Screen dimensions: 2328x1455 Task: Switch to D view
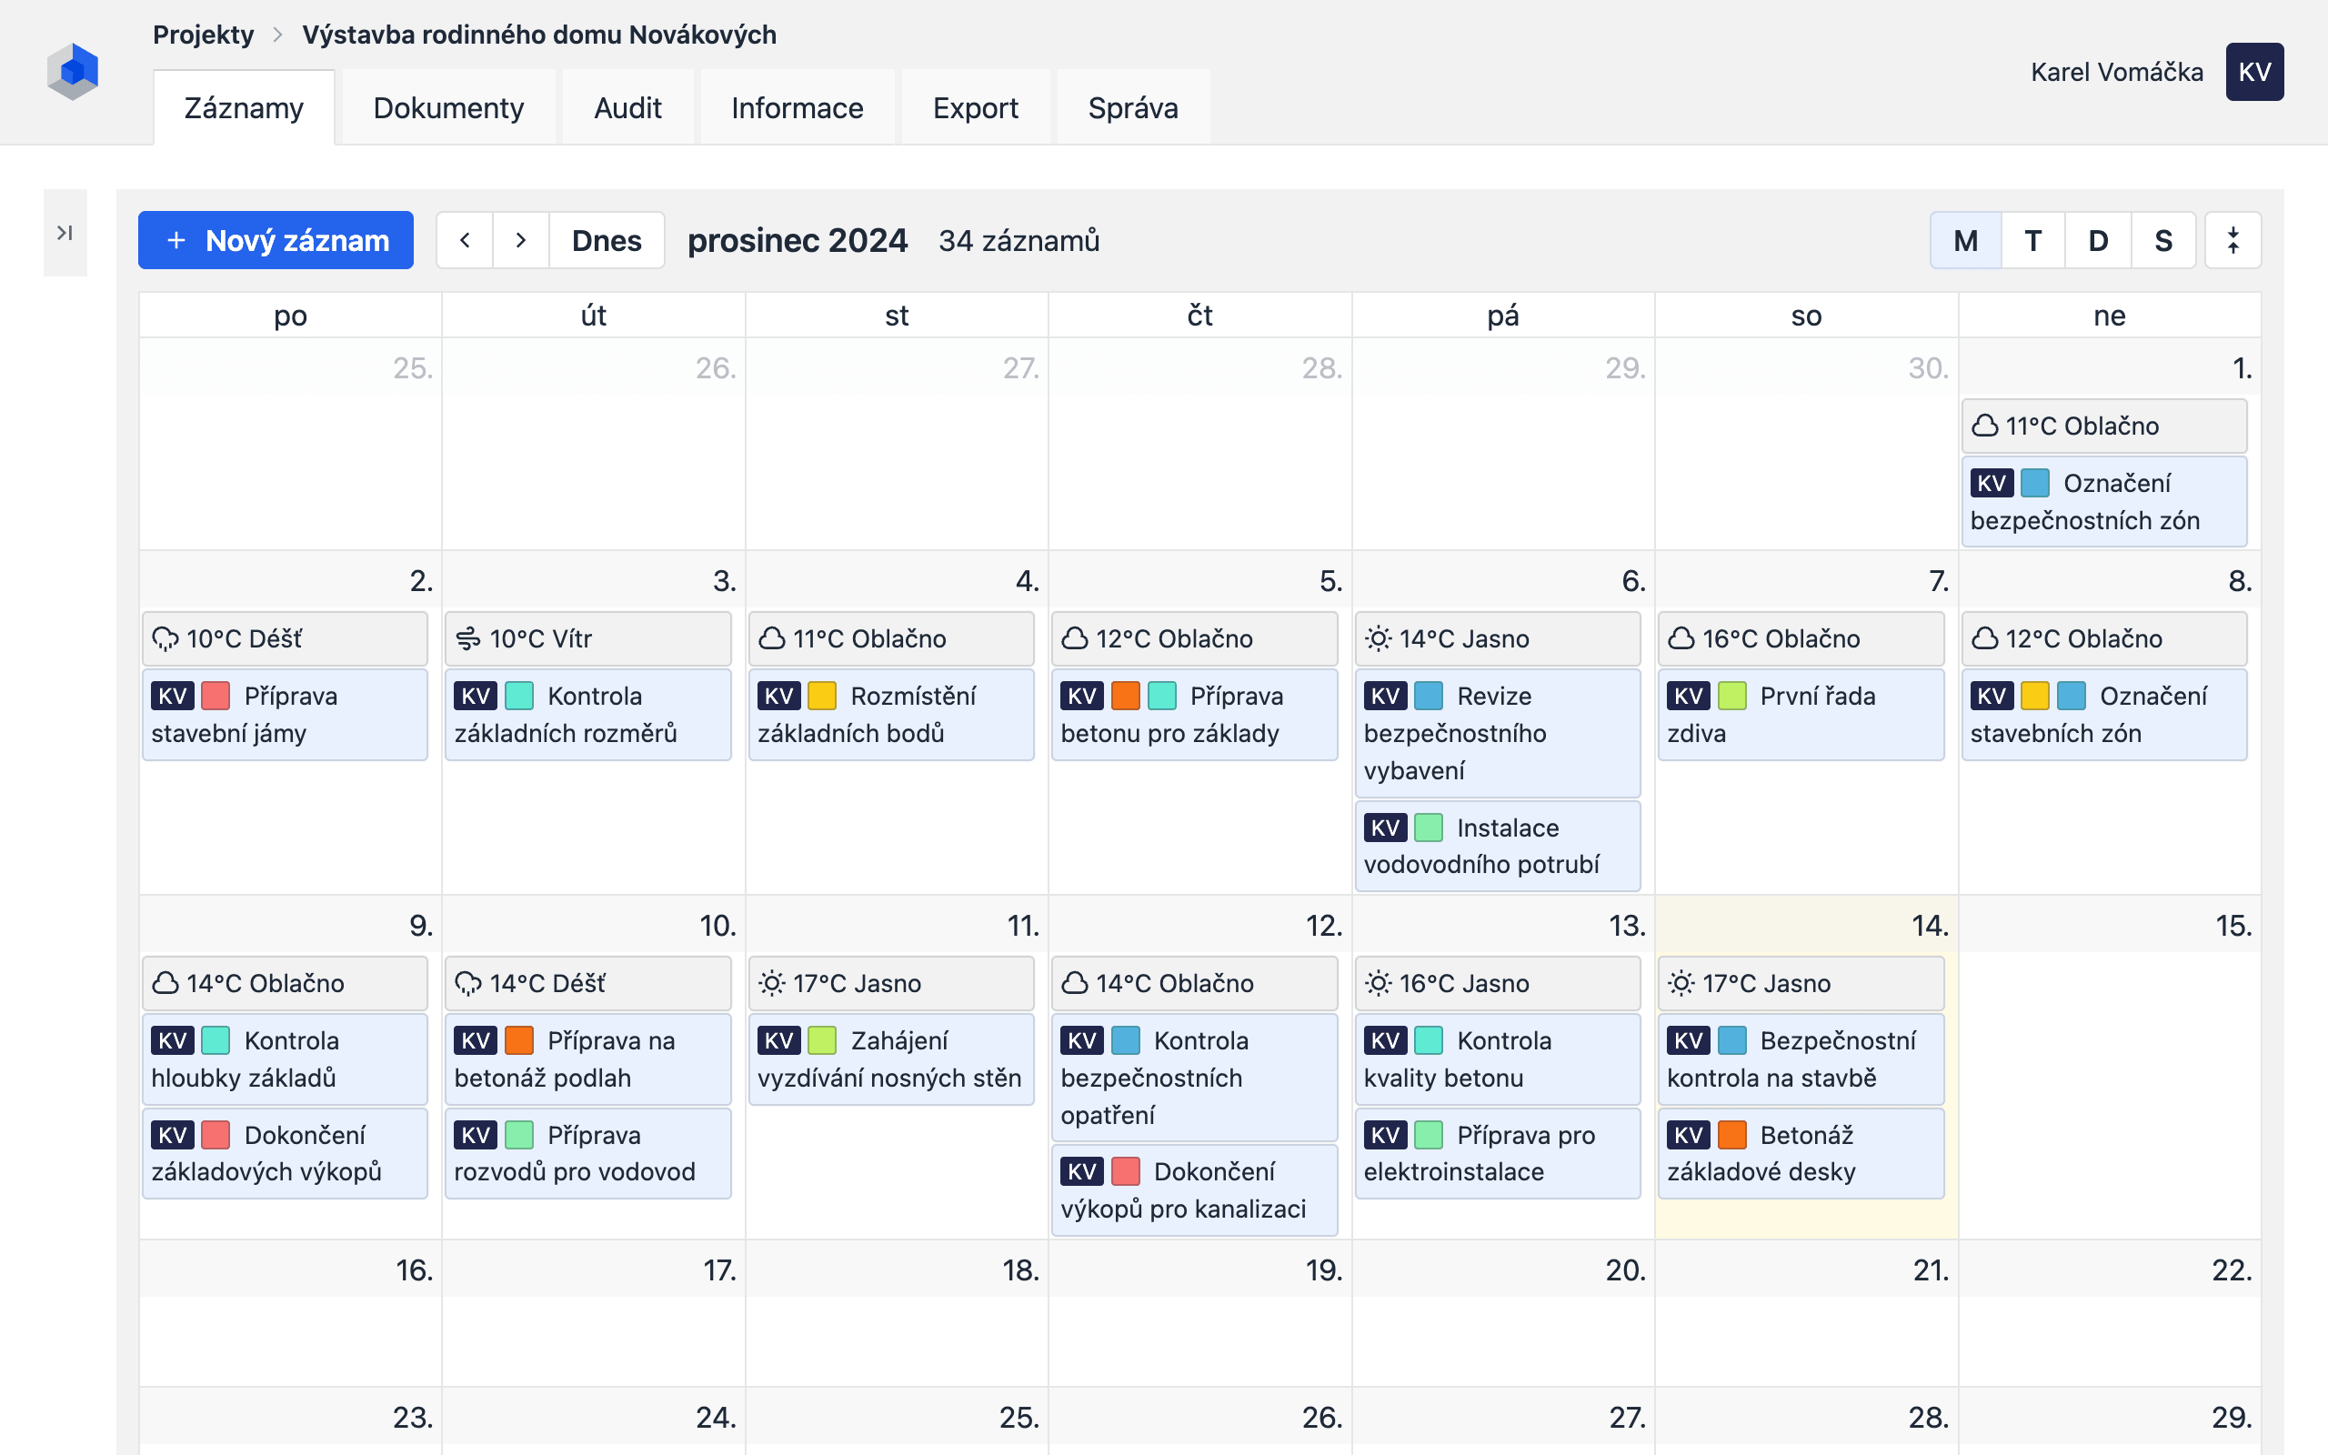point(2098,241)
